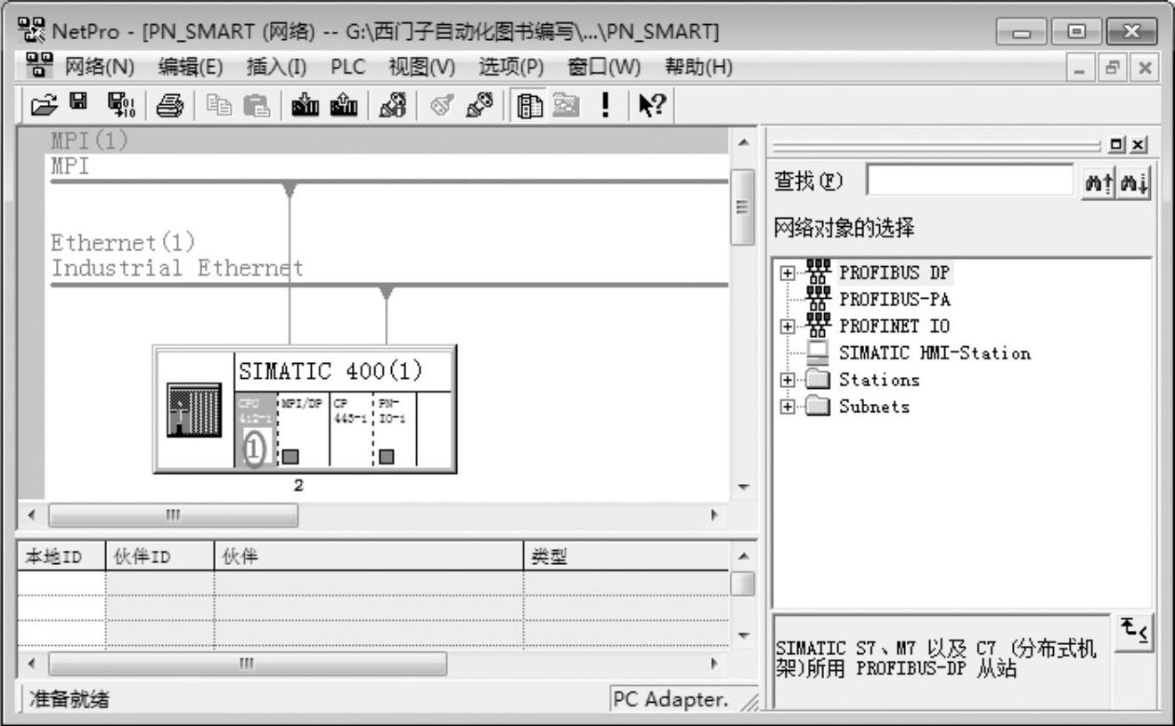Click the search downward binoculars button
This screenshot has width=1175, height=726.
[1133, 181]
